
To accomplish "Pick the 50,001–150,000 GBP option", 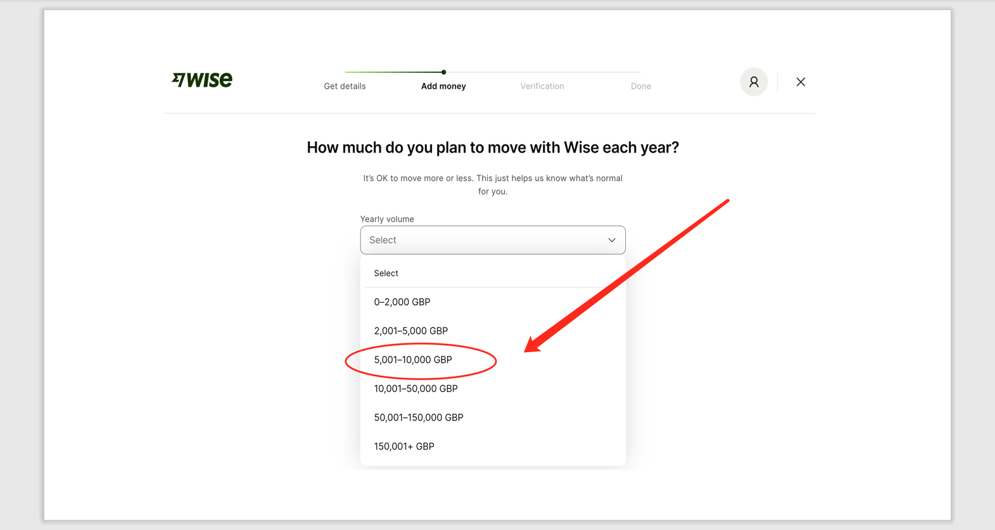I will click(x=418, y=417).
